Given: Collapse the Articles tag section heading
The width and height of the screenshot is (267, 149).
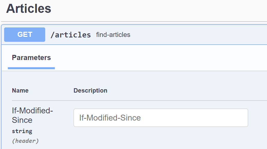Looking at the screenshot, I should [29, 9].
